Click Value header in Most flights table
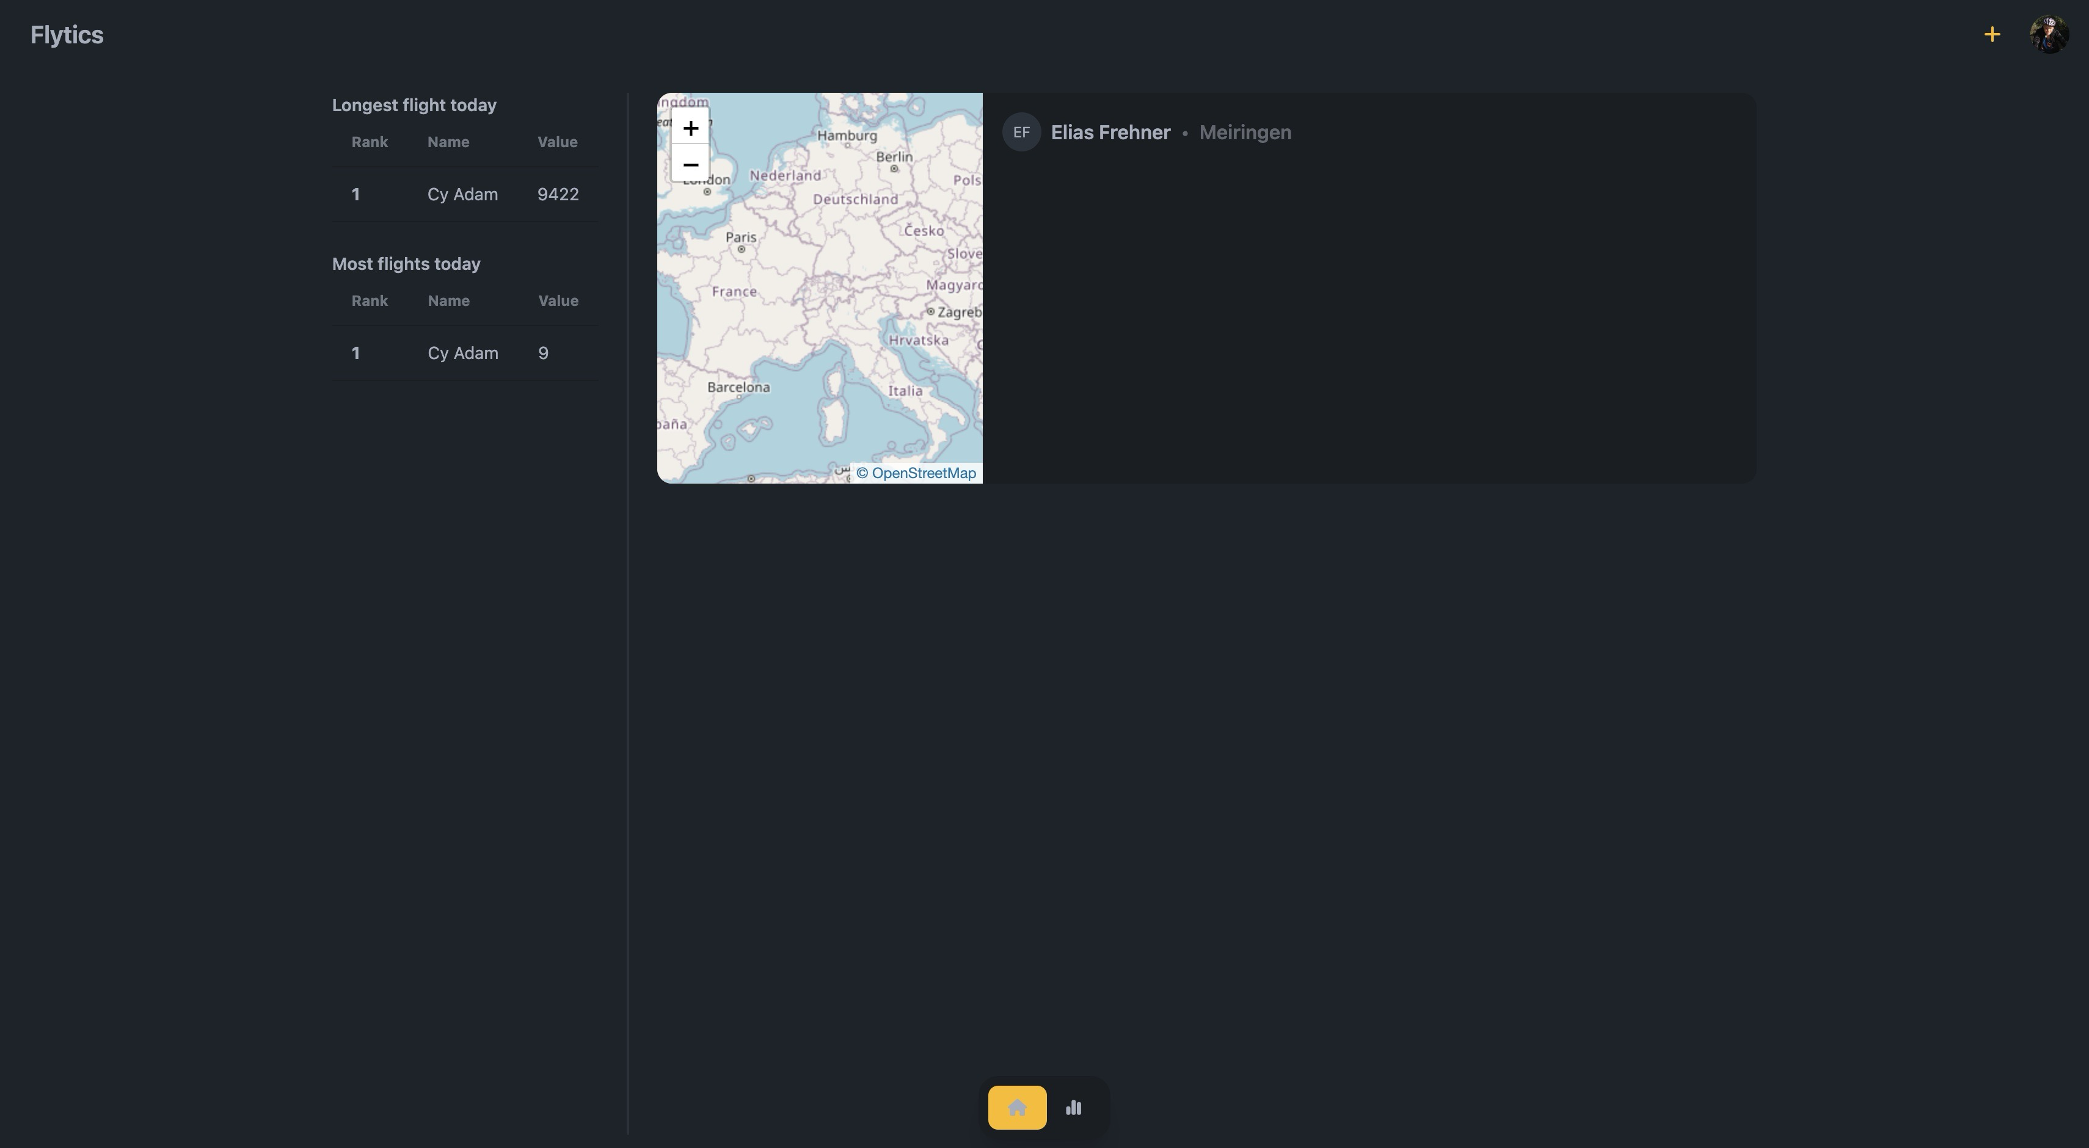The width and height of the screenshot is (2089, 1148). pos(558,301)
